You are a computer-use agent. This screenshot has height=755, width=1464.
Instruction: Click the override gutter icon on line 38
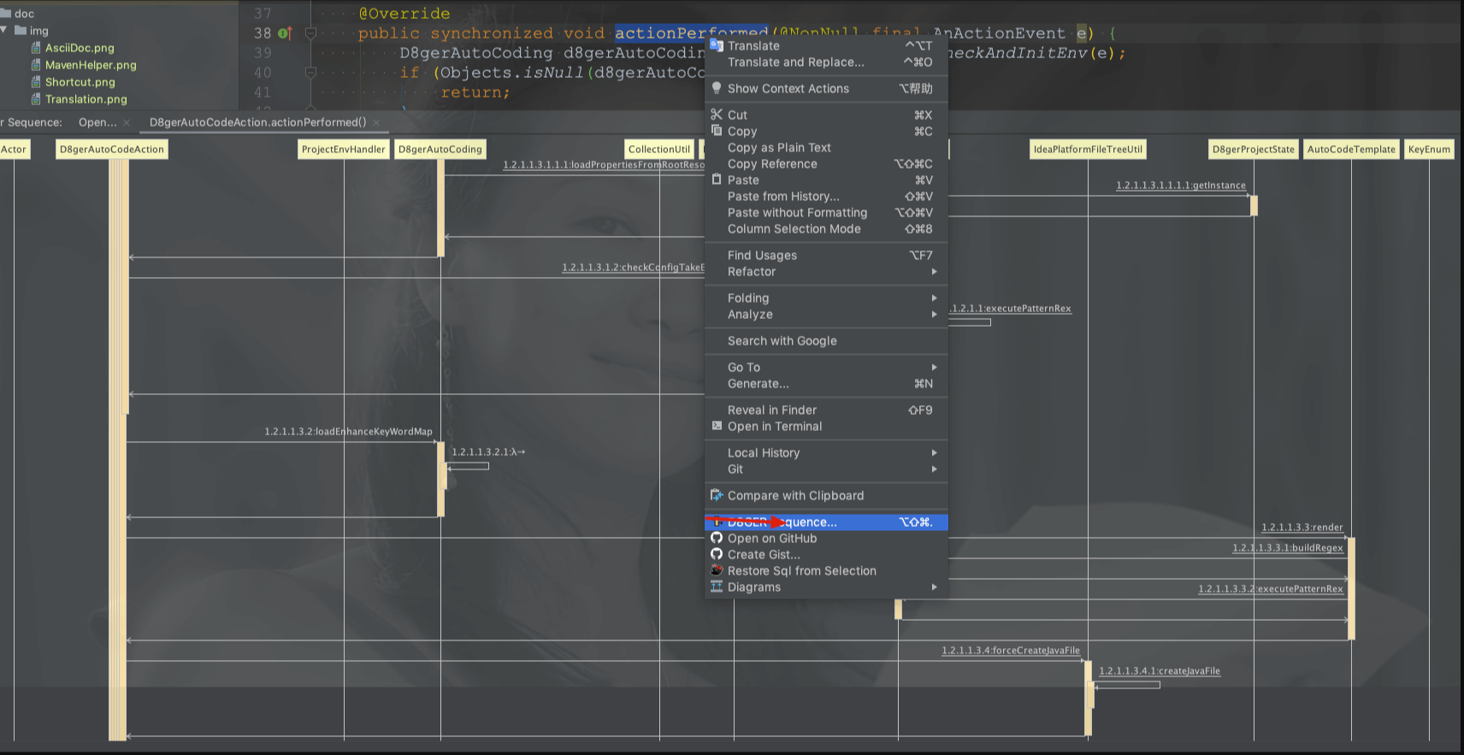tap(285, 33)
